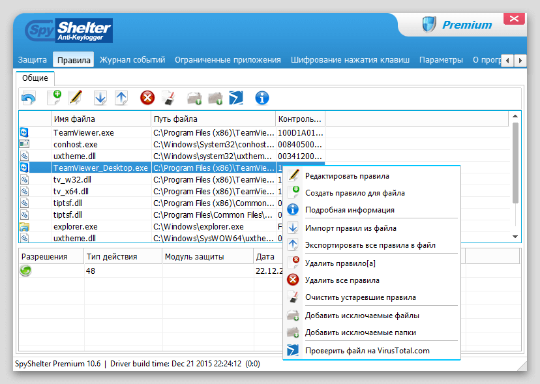Click the SpyShelter logo
Viewport: 540px width, 384px height.
tap(69, 31)
